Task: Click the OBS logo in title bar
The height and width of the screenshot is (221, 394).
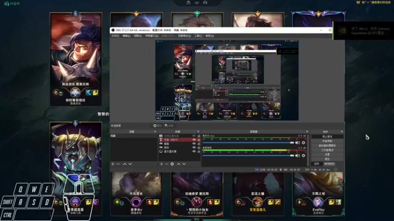Action: [x=113, y=30]
